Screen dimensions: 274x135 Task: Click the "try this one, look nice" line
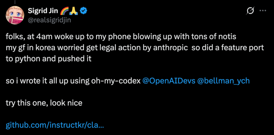pyautogui.click(x=44, y=103)
